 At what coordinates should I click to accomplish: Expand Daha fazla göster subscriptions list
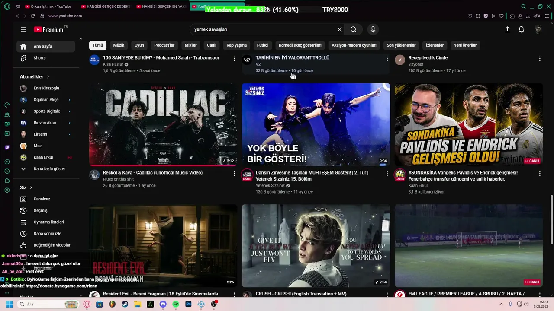point(46,169)
